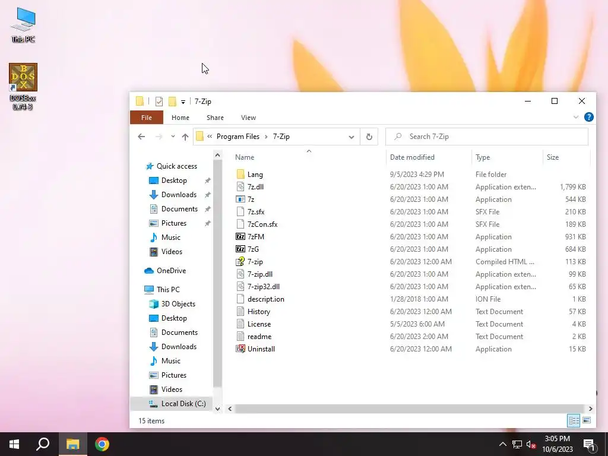Select the readme text document
608x456 pixels.
(259, 336)
